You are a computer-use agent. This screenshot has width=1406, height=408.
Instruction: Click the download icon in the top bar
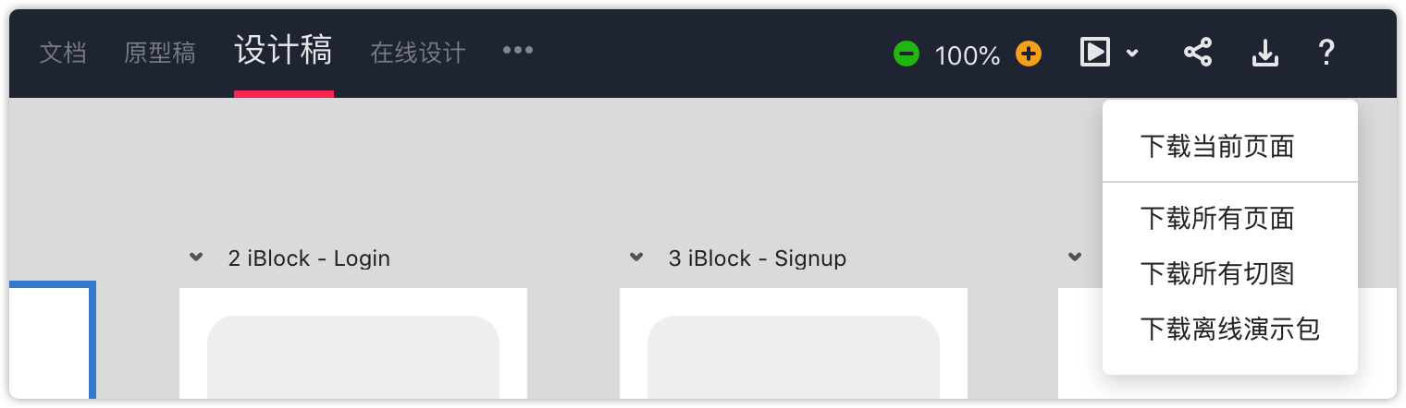(1264, 54)
